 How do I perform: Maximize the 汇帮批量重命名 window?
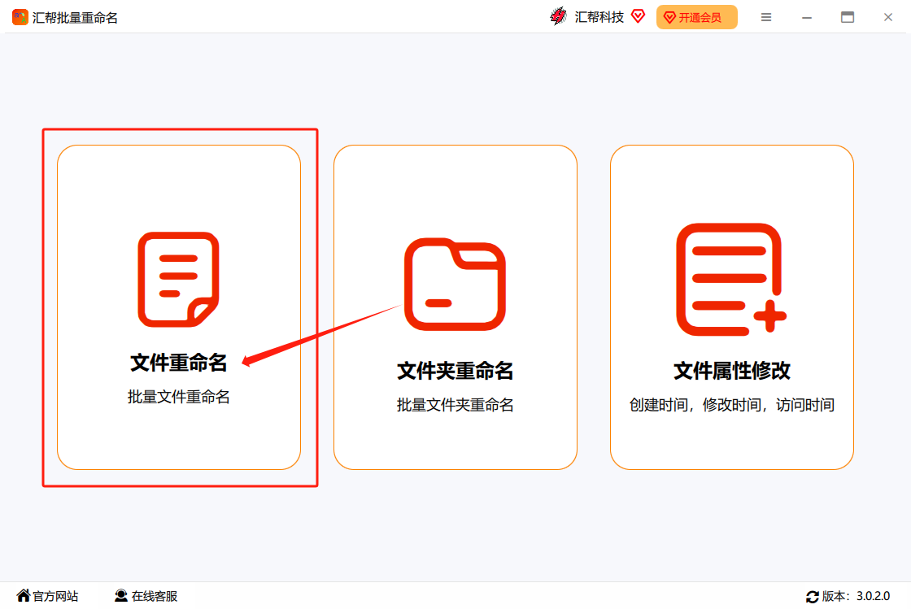[848, 17]
